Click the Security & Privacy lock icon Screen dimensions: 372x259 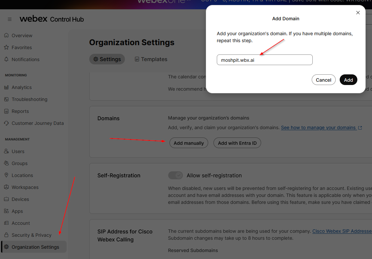point(6,235)
